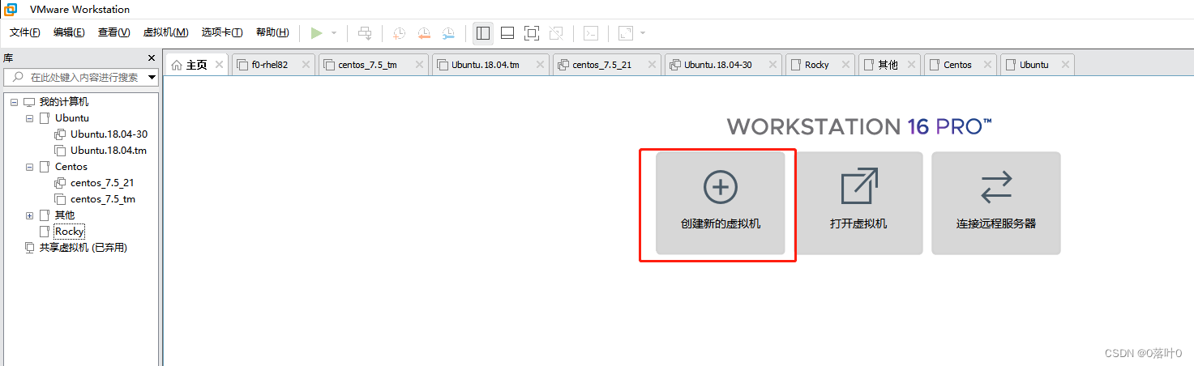
Task: Click 打开虚拟机 button
Action: 858,203
